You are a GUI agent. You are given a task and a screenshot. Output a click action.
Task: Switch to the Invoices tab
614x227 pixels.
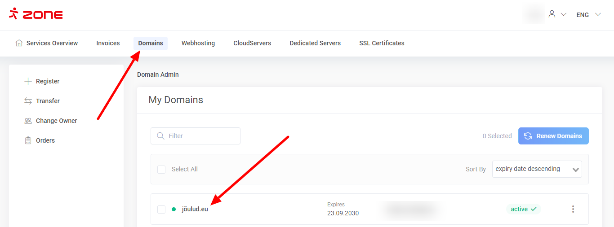pyautogui.click(x=108, y=43)
